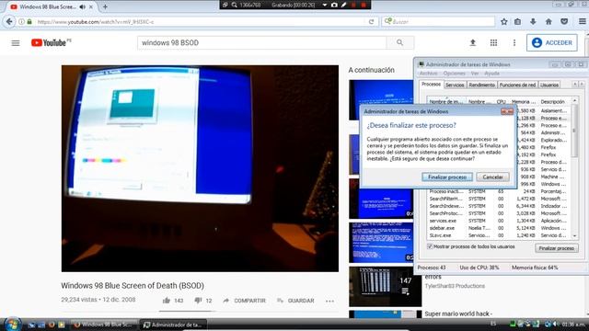
Task: Submit YouTube search magnifier button
Action: tap(400, 43)
